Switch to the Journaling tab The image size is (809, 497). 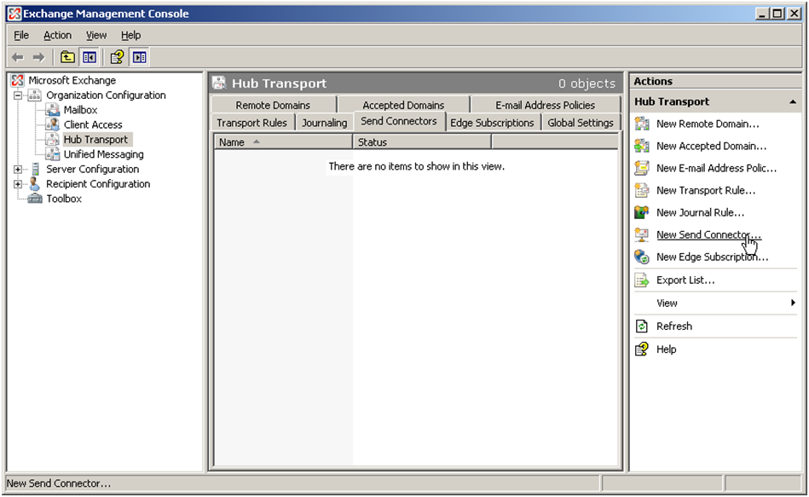click(x=324, y=121)
